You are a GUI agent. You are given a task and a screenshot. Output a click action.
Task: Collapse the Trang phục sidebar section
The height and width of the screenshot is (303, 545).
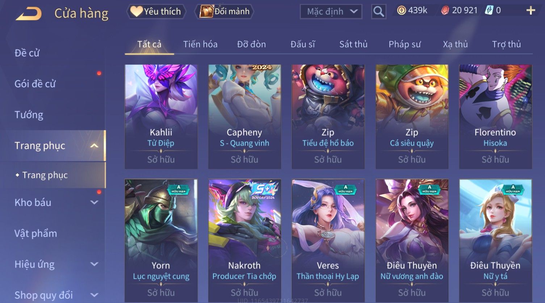[x=94, y=146]
